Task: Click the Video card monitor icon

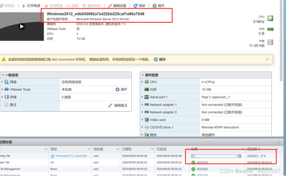Action: click(147, 120)
